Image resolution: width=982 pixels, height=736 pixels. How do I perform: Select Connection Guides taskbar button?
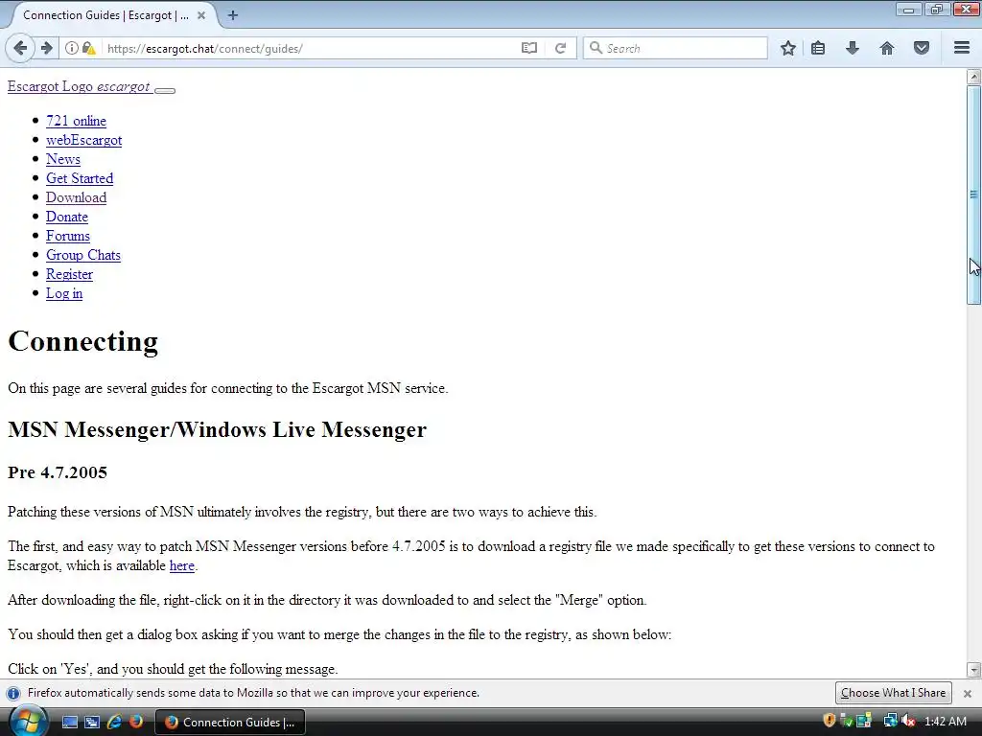coord(230,723)
